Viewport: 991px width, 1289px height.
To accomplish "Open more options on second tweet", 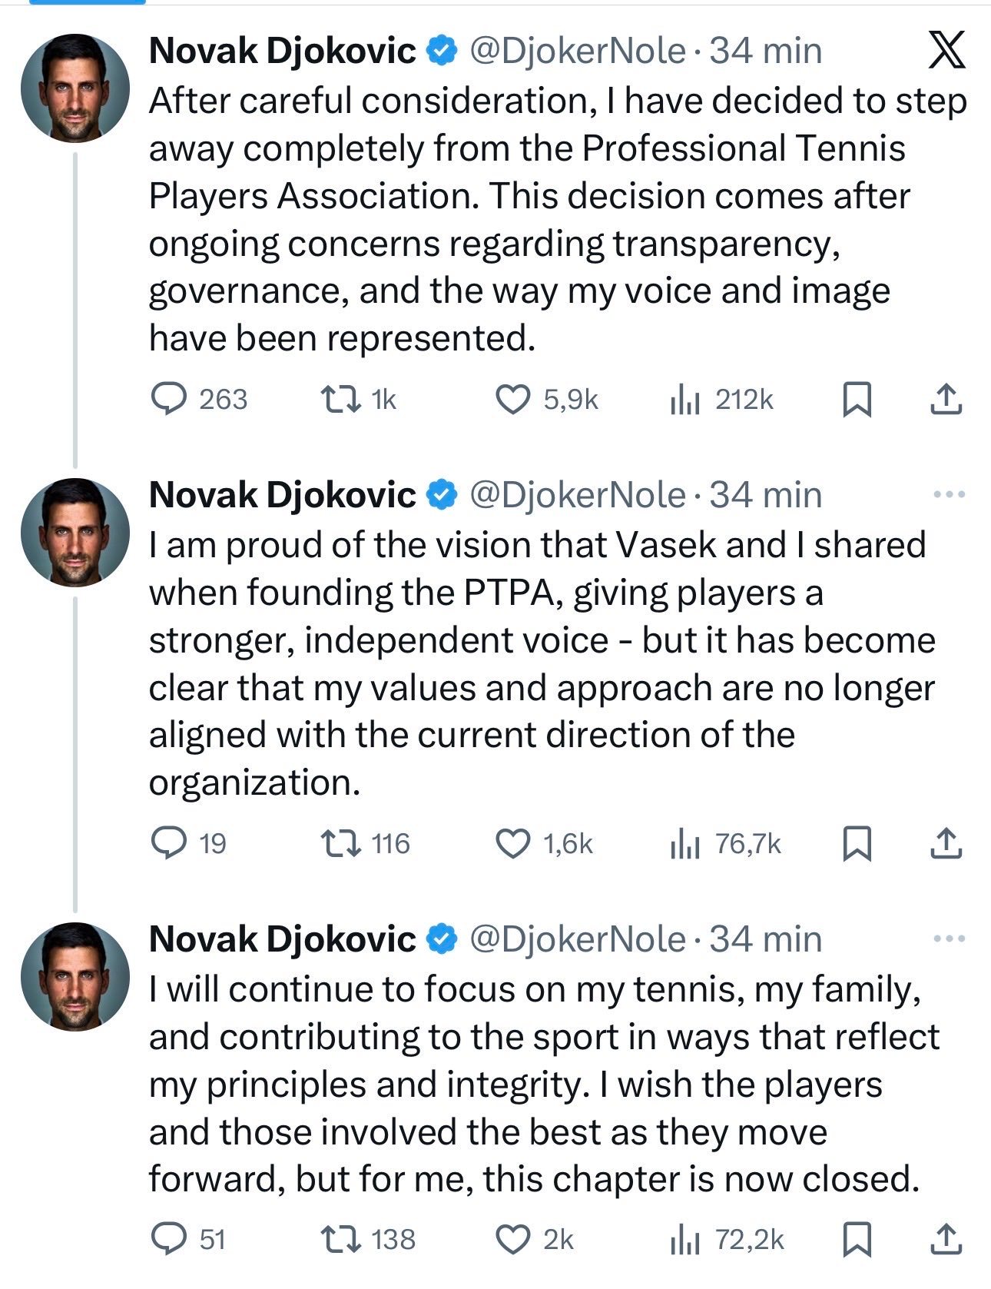I will [949, 494].
